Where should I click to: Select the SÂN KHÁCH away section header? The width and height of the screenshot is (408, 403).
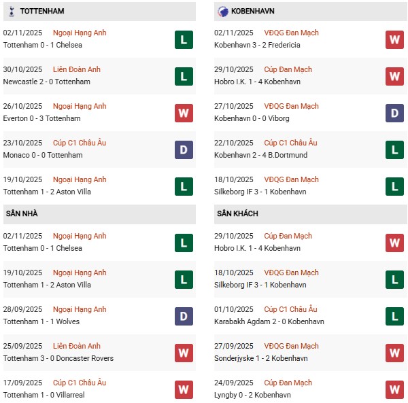(237, 213)
